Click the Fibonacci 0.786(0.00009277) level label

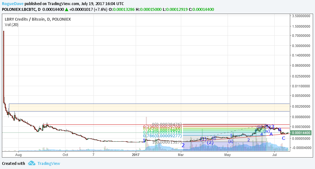162,136
